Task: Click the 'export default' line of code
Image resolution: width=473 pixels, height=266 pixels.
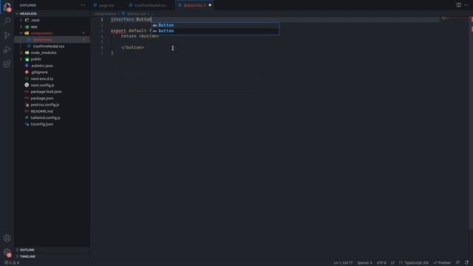Action: (131, 31)
